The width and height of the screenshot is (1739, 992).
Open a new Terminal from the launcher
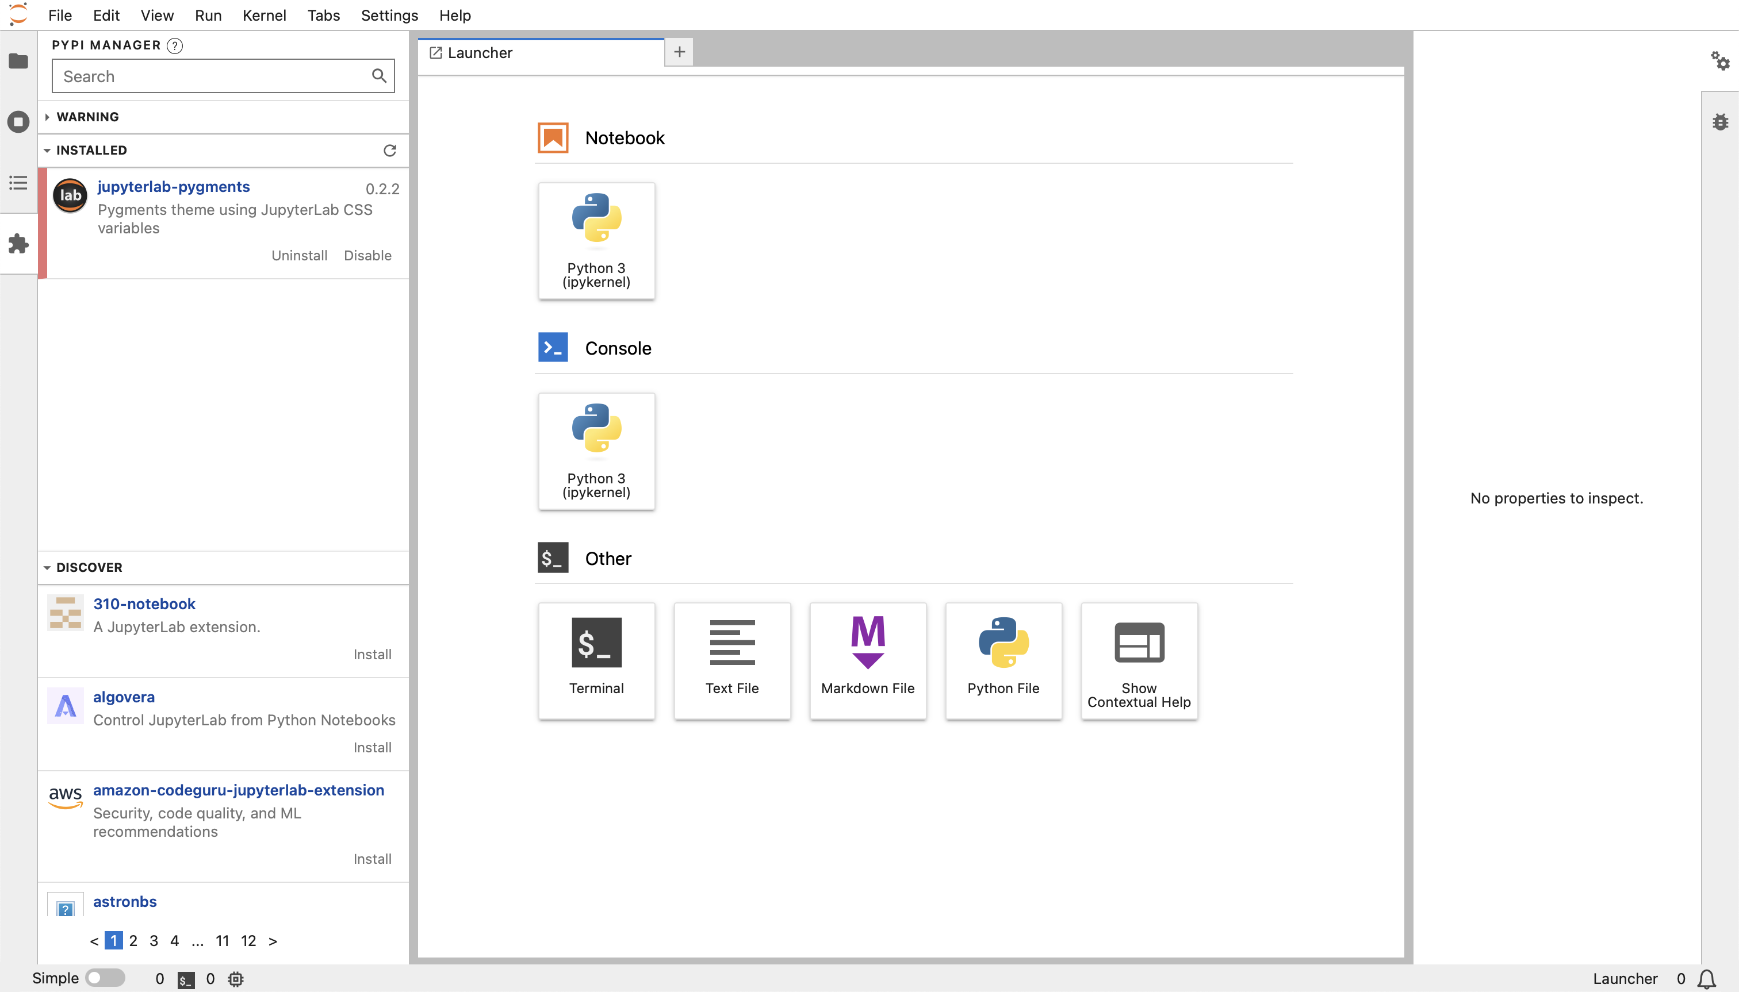[596, 661]
